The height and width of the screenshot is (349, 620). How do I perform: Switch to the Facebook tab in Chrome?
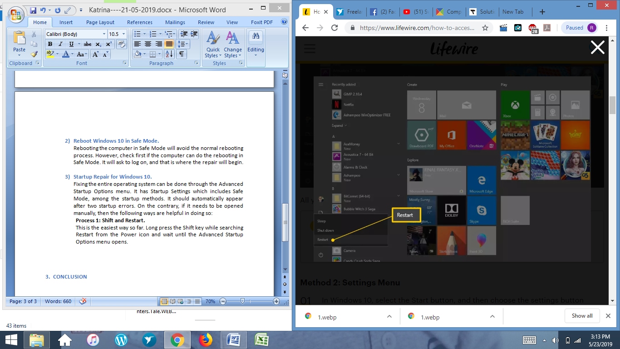coord(382,12)
